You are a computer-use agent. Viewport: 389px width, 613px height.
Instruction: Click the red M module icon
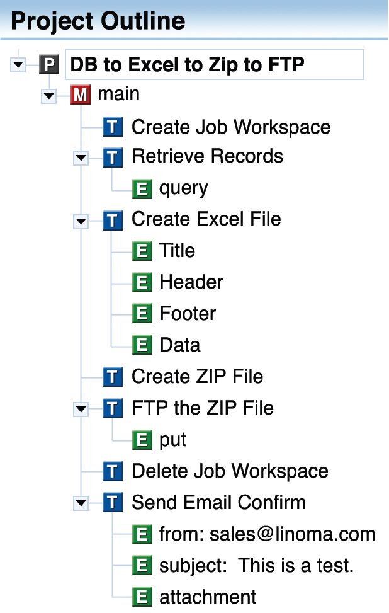pyautogui.click(x=81, y=96)
